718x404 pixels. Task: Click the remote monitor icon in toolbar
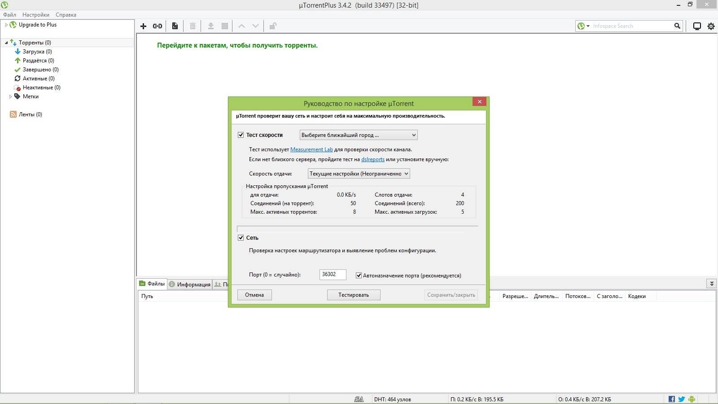[x=697, y=26]
